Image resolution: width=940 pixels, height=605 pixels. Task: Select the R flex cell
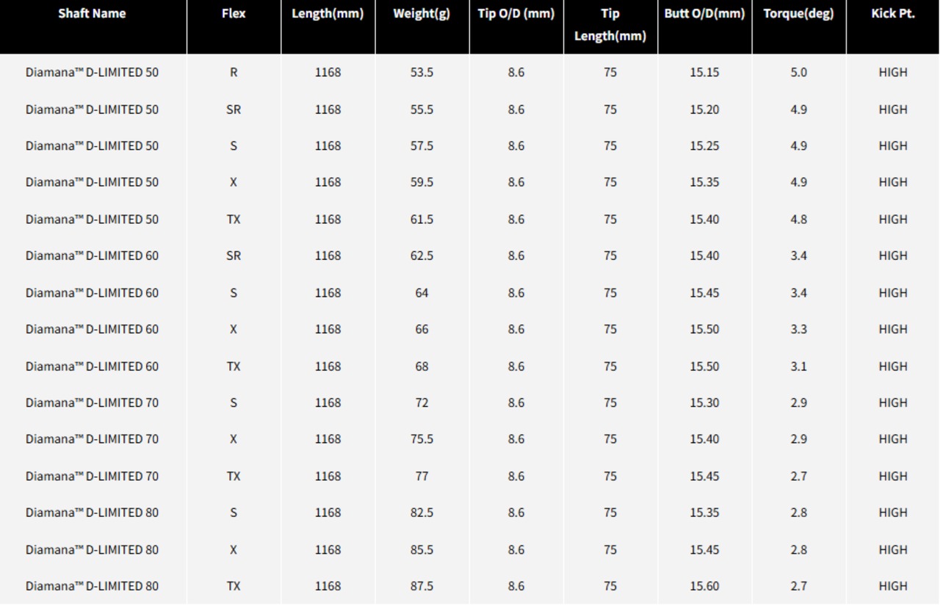click(234, 73)
